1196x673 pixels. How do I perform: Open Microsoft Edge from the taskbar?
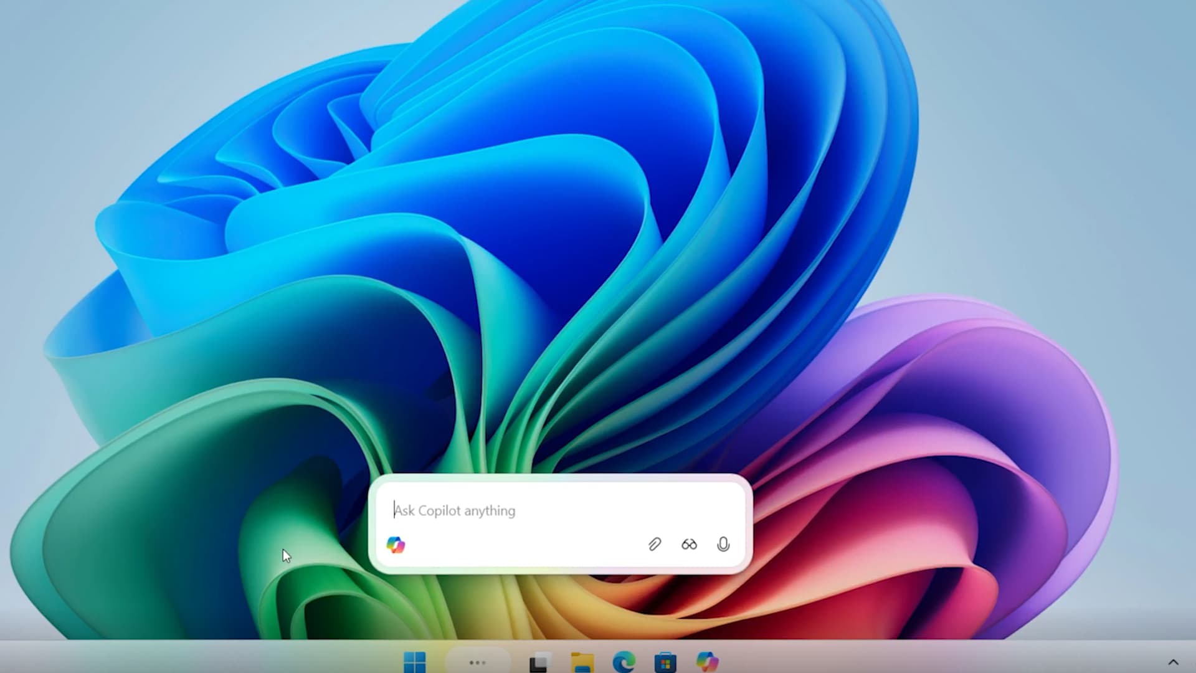coord(624,662)
